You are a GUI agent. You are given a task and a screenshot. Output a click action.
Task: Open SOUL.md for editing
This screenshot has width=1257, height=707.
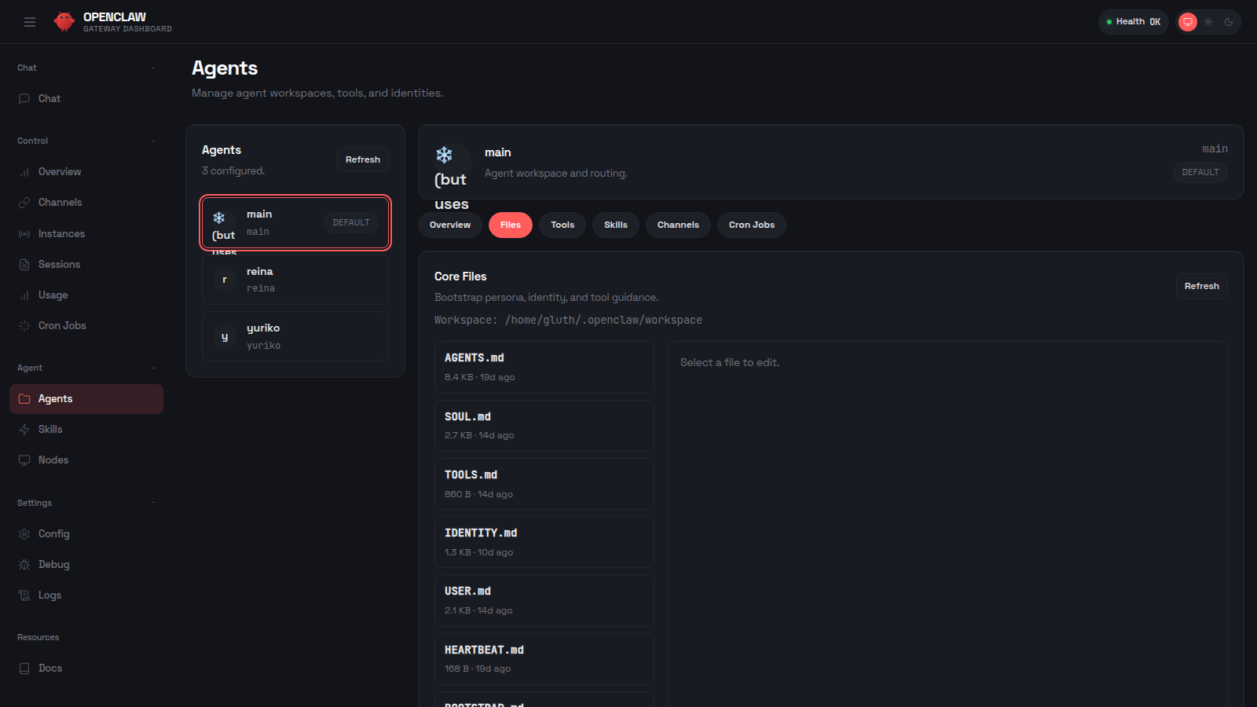(544, 425)
